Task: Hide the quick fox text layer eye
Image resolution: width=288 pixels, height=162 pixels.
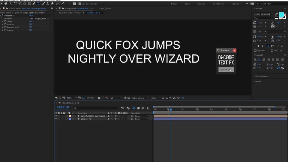Action: pos(56,116)
